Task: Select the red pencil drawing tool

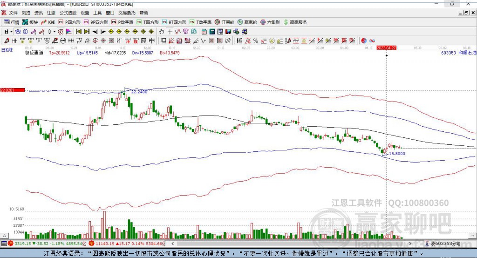Action: [7, 41]
